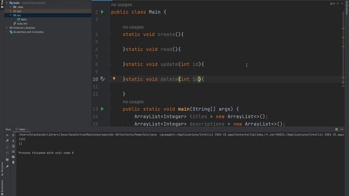
Task: Click 'no usages' hint above create()
Action: click(x=133, y=27)
